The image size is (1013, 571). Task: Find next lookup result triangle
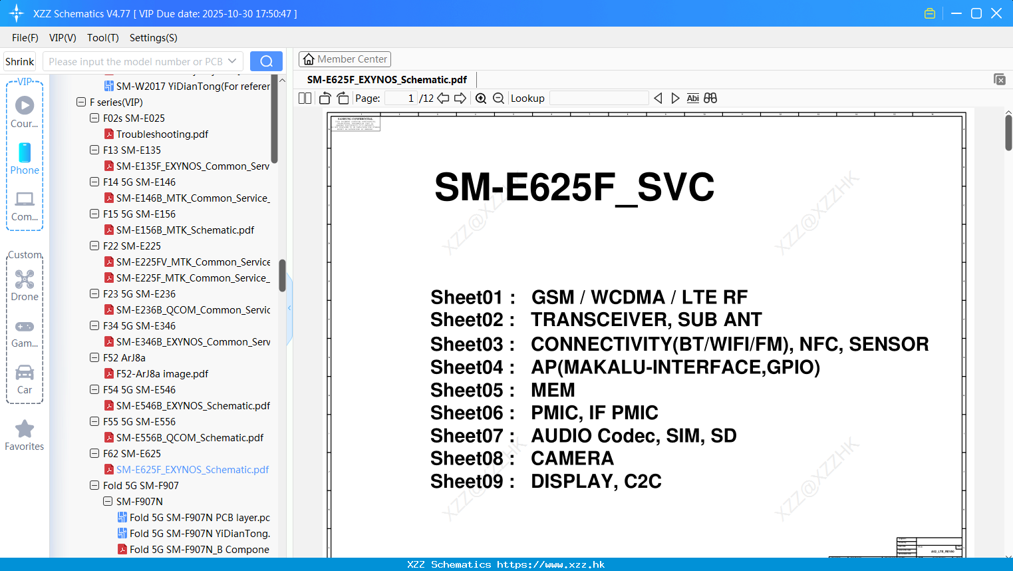[x=675, y=98]
